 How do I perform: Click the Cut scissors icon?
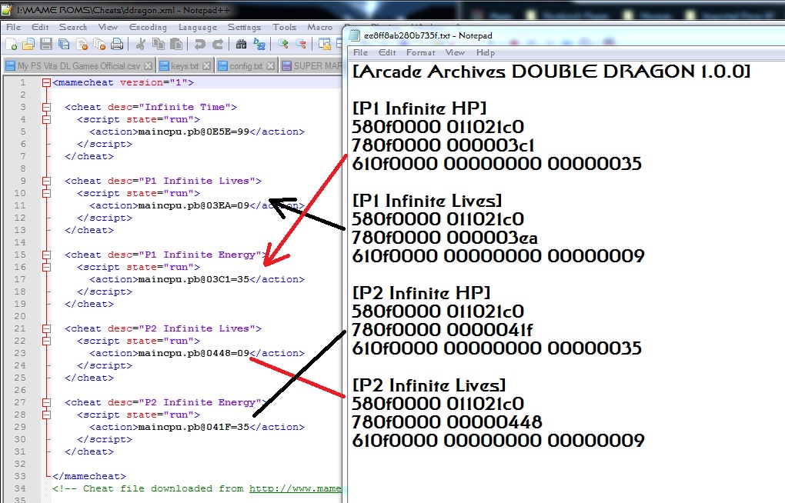tap(141, 45)
